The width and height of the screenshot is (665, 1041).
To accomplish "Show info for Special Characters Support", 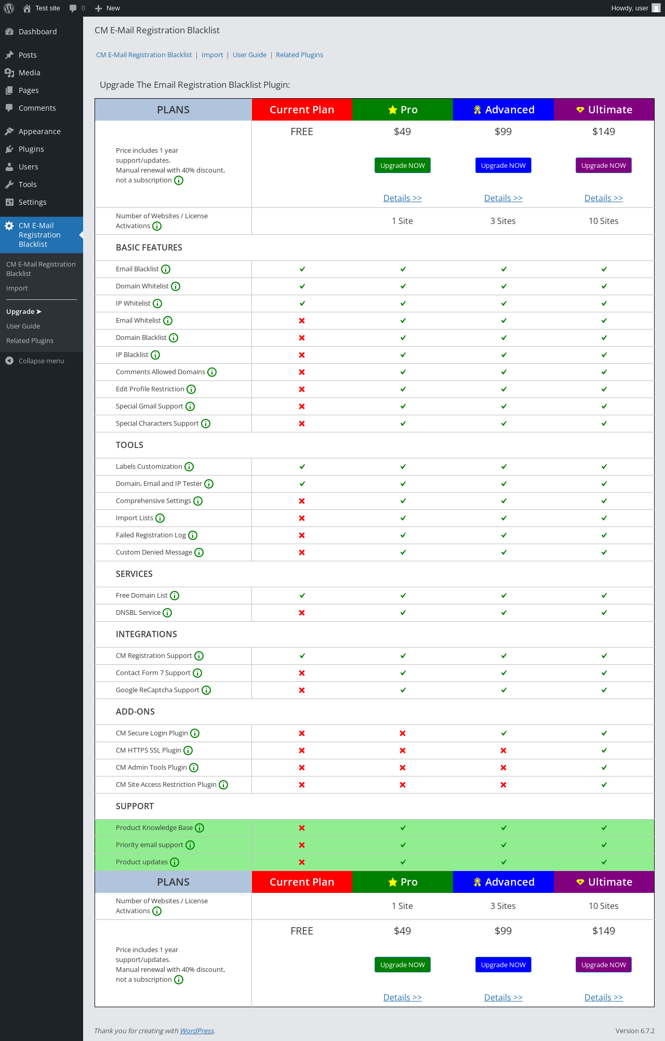I will click(206, 424).
